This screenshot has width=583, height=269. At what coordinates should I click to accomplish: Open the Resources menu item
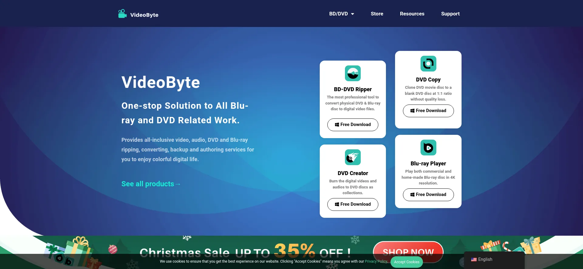point(412,14)
